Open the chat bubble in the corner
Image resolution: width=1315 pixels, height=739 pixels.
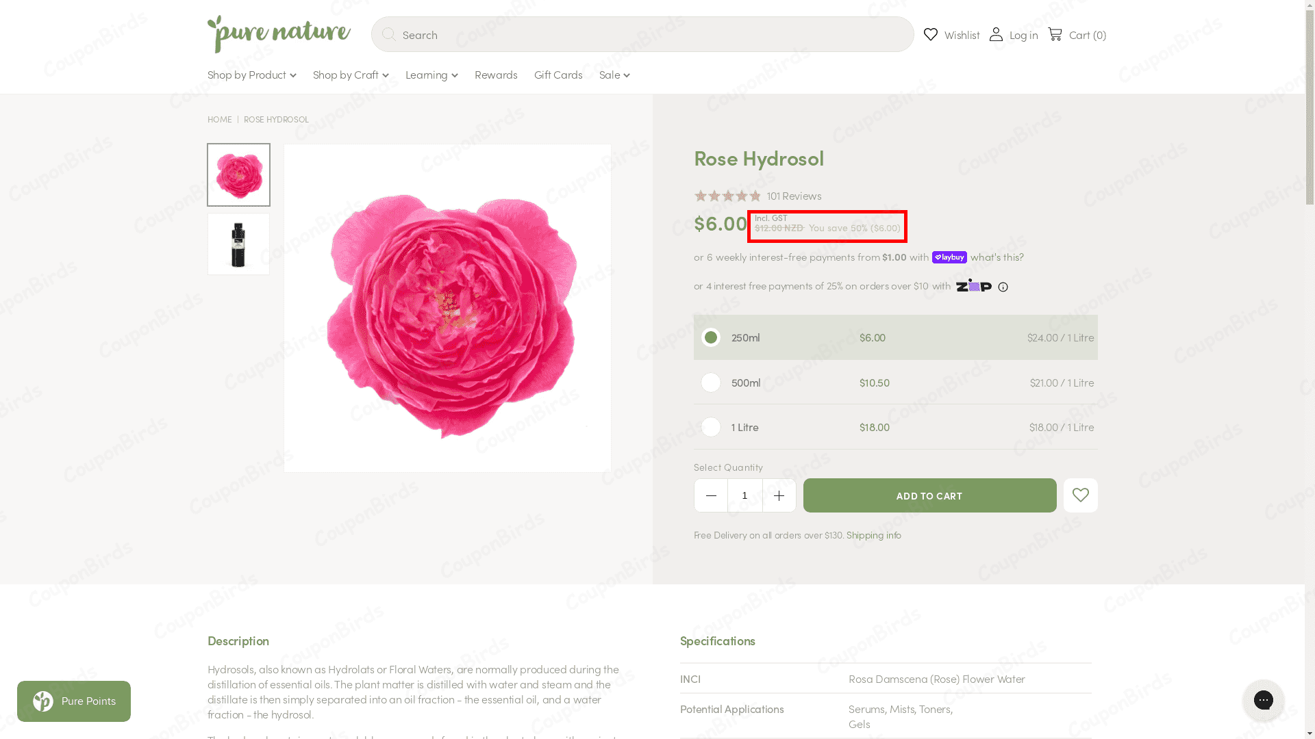[x=1263, y=700]
